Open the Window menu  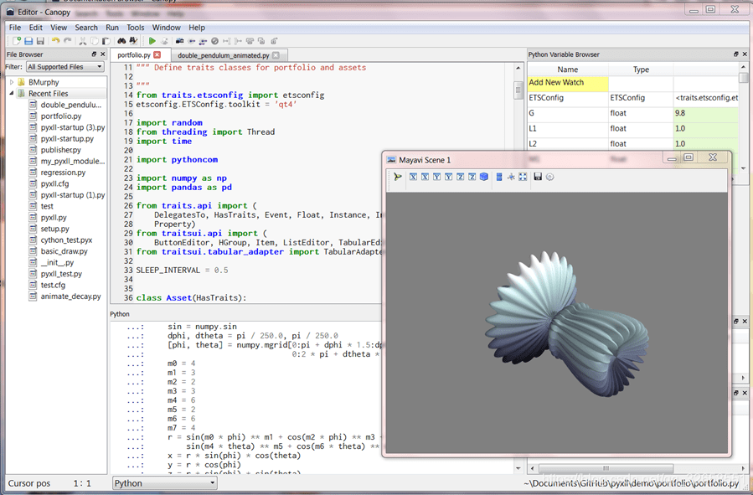[x=166, y=28]
